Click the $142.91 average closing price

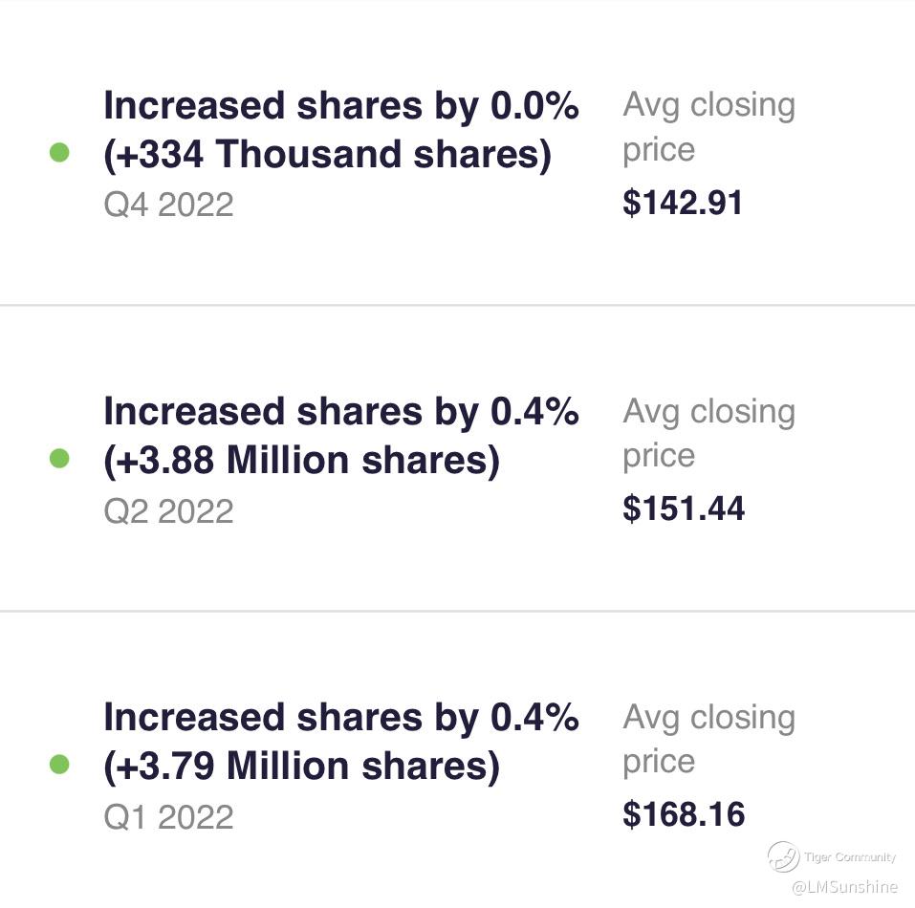[x=683, y=203]
